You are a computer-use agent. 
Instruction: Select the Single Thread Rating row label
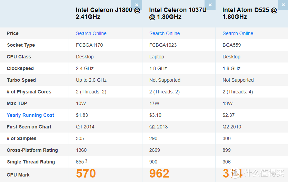click(x=31, y=162)
